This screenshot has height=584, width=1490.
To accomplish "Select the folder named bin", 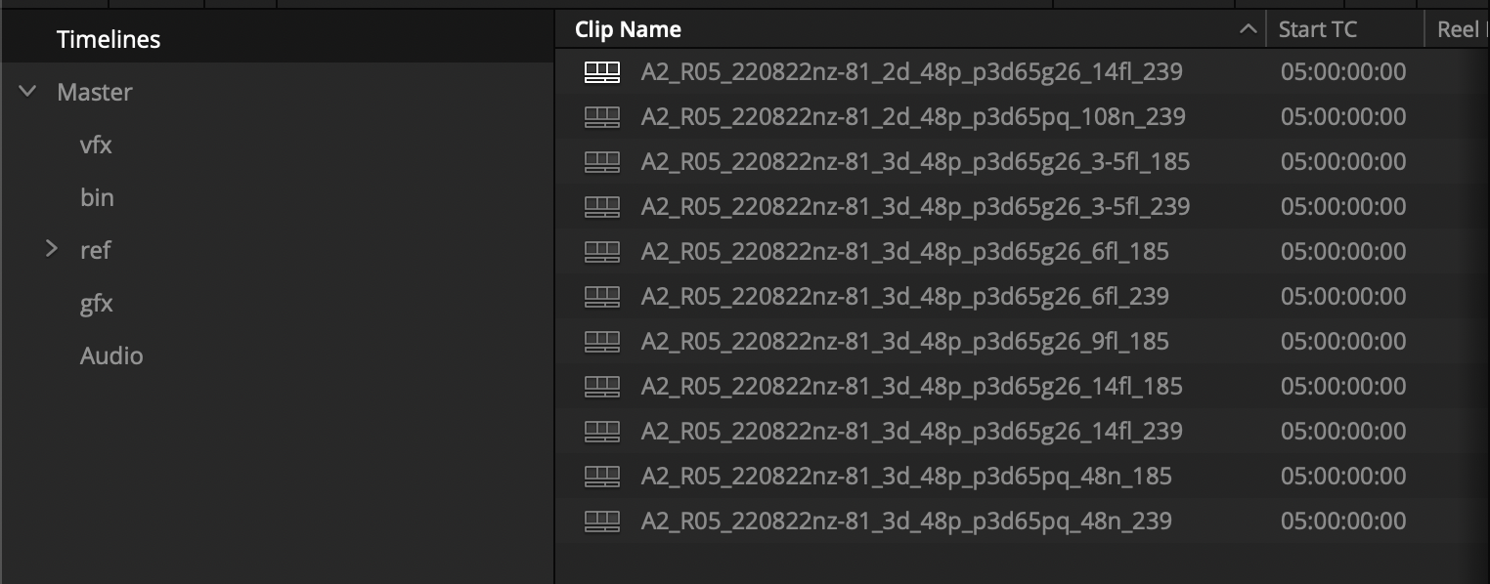I will 97,198.
